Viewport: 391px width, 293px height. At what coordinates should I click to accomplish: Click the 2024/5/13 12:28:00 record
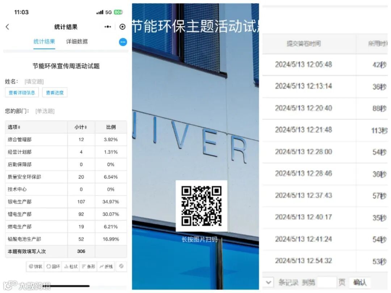pyautogui.click(x=303, y=152)
